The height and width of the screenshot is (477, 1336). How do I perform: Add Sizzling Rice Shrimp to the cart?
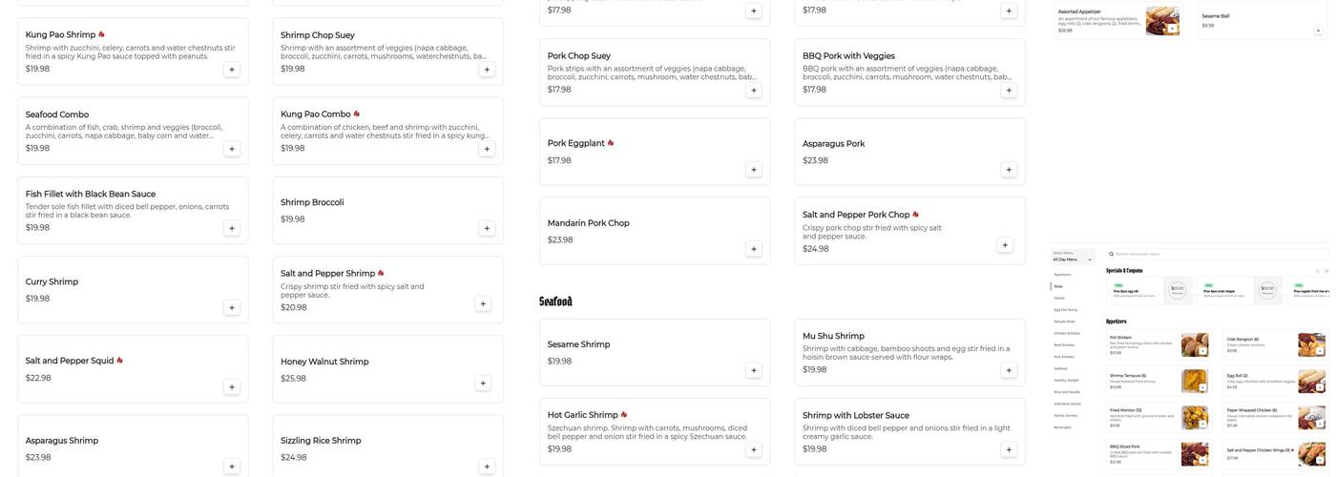(x=487, y=467)
